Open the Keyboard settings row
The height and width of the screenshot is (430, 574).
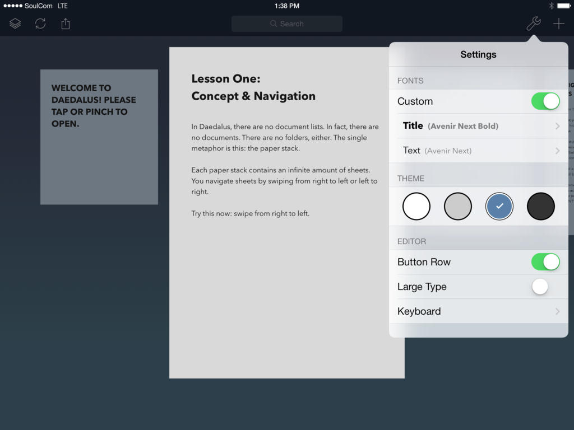coord(479,311)
